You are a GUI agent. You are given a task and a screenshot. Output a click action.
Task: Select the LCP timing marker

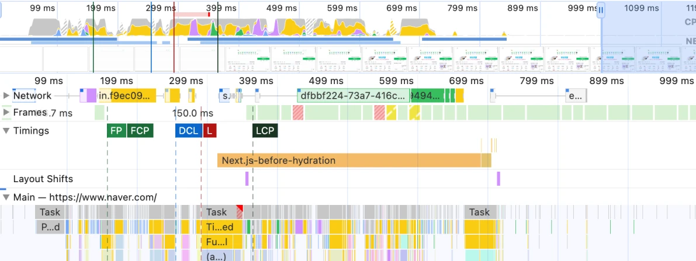265,131
